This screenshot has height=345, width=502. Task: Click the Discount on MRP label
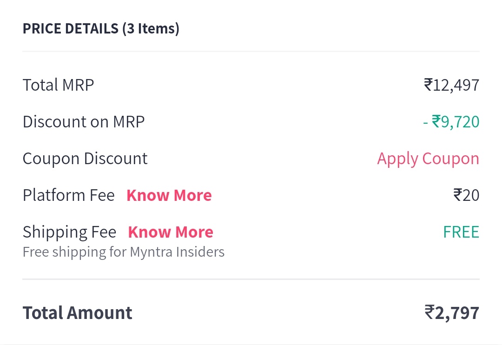(84, 122)
